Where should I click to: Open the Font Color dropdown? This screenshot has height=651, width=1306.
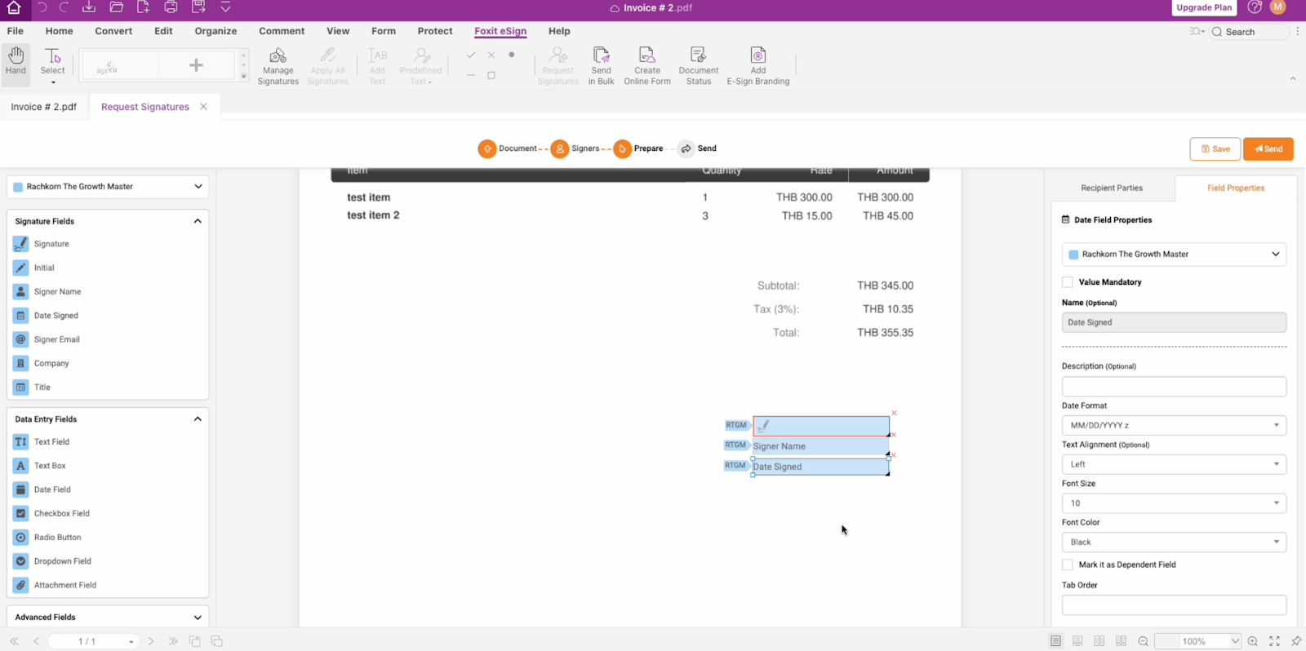[1174, 542]
